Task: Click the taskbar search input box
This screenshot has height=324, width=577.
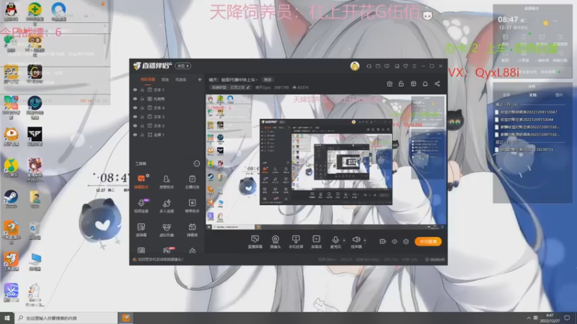Action: (x=66, y=318)
